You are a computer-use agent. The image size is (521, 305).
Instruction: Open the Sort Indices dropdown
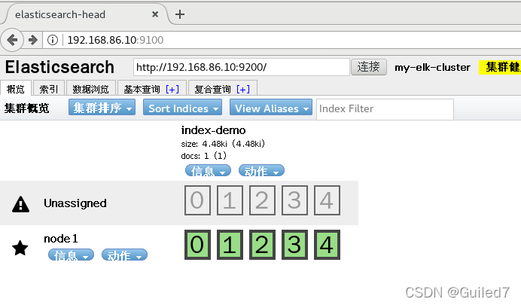182,108
